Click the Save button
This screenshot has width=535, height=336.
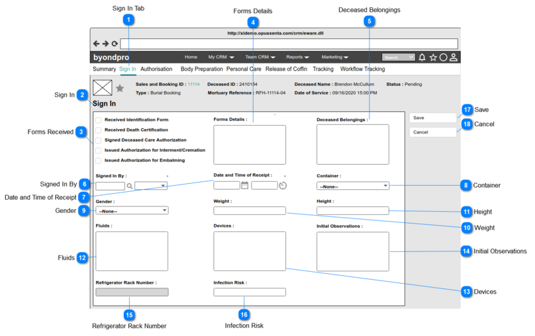(x=432, y=118)
